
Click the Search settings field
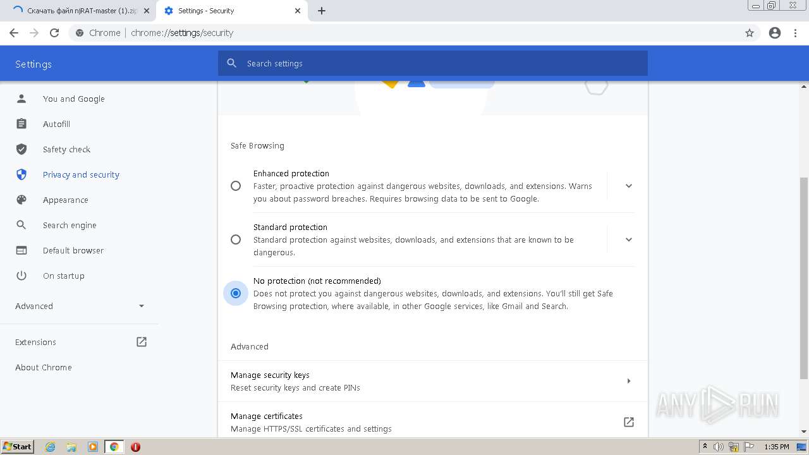pos(433,63)
